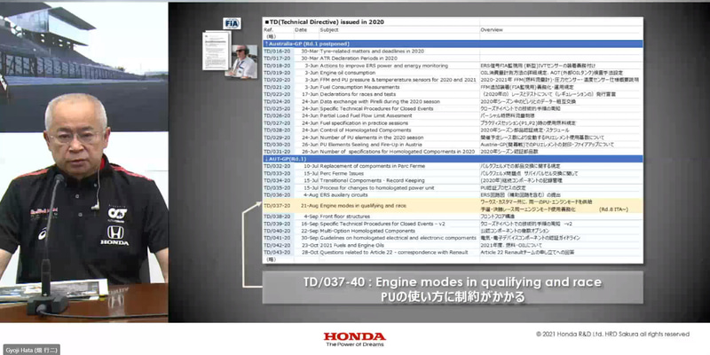Select the 'Engine oil consumption' subject cell

348,73
